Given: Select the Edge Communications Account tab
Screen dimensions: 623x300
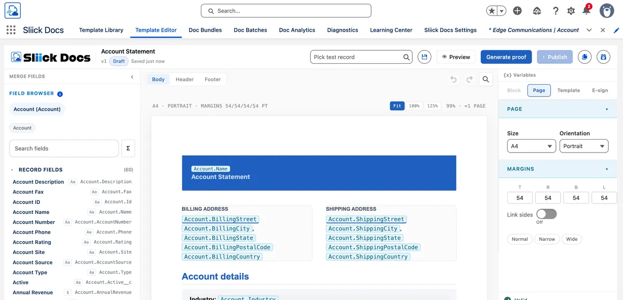Looking at the screenshot, I should [x=534, y=30].
